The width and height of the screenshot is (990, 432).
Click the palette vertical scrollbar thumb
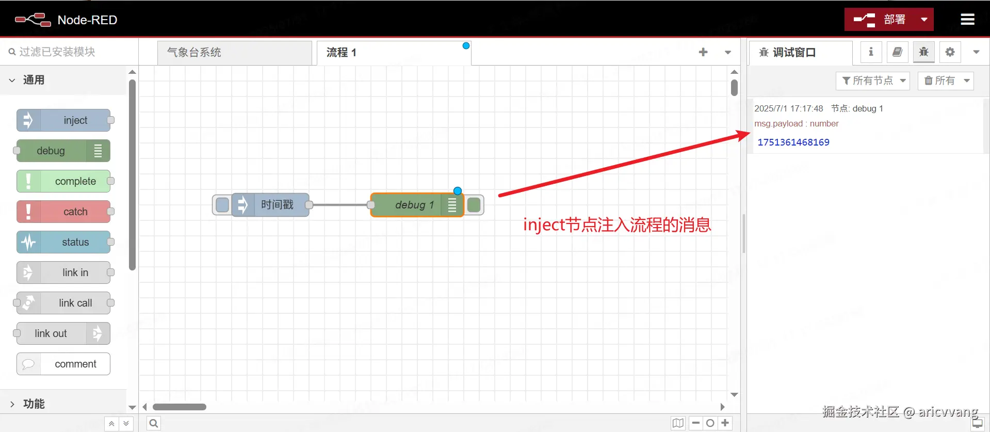(132, 174)
